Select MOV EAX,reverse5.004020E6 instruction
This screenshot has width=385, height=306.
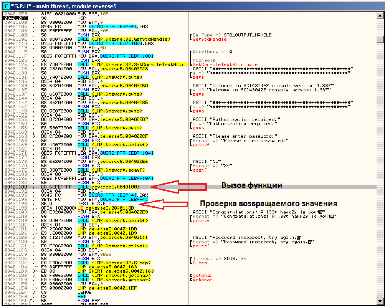point(113,161)
